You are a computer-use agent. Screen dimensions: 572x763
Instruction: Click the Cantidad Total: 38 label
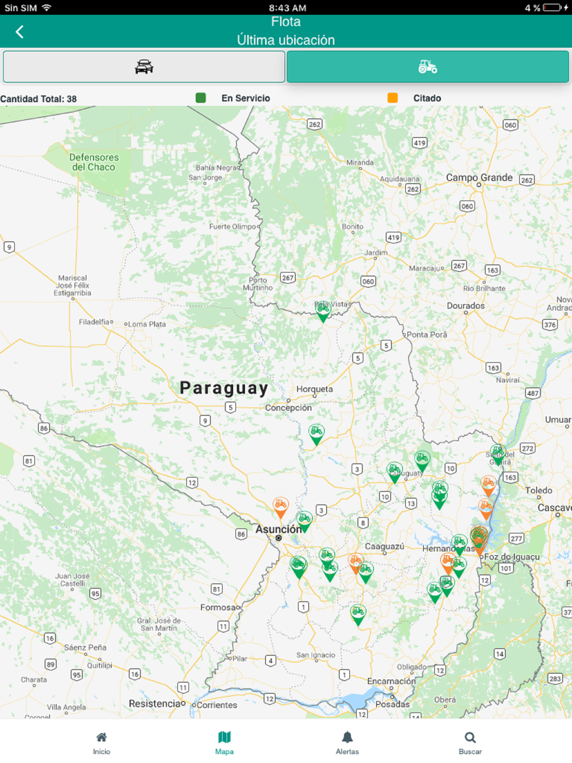point(38,99)
